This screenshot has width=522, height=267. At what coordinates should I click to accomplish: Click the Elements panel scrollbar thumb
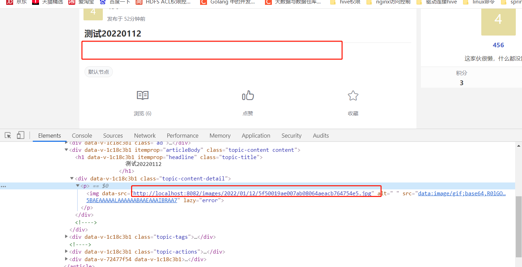coord(519,226)
